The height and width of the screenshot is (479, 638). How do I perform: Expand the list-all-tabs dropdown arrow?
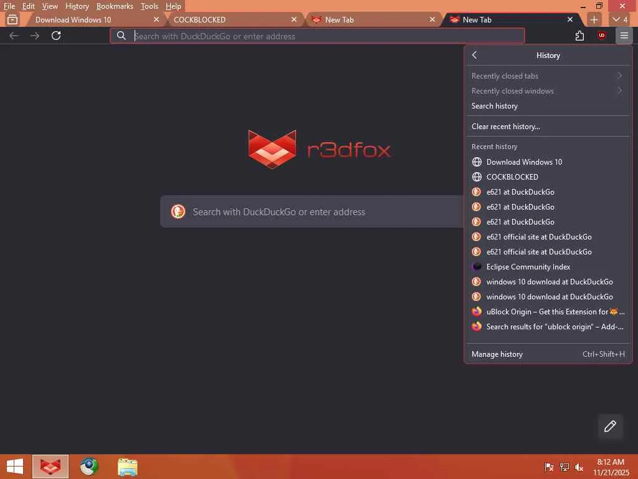click(621, 19)
